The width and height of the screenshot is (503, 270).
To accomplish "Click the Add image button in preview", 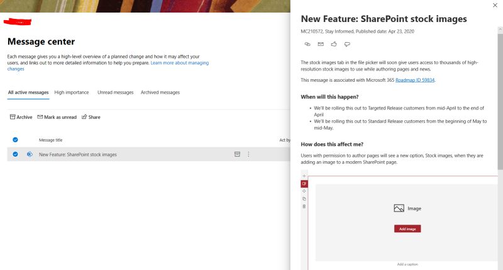I will 407,229.
